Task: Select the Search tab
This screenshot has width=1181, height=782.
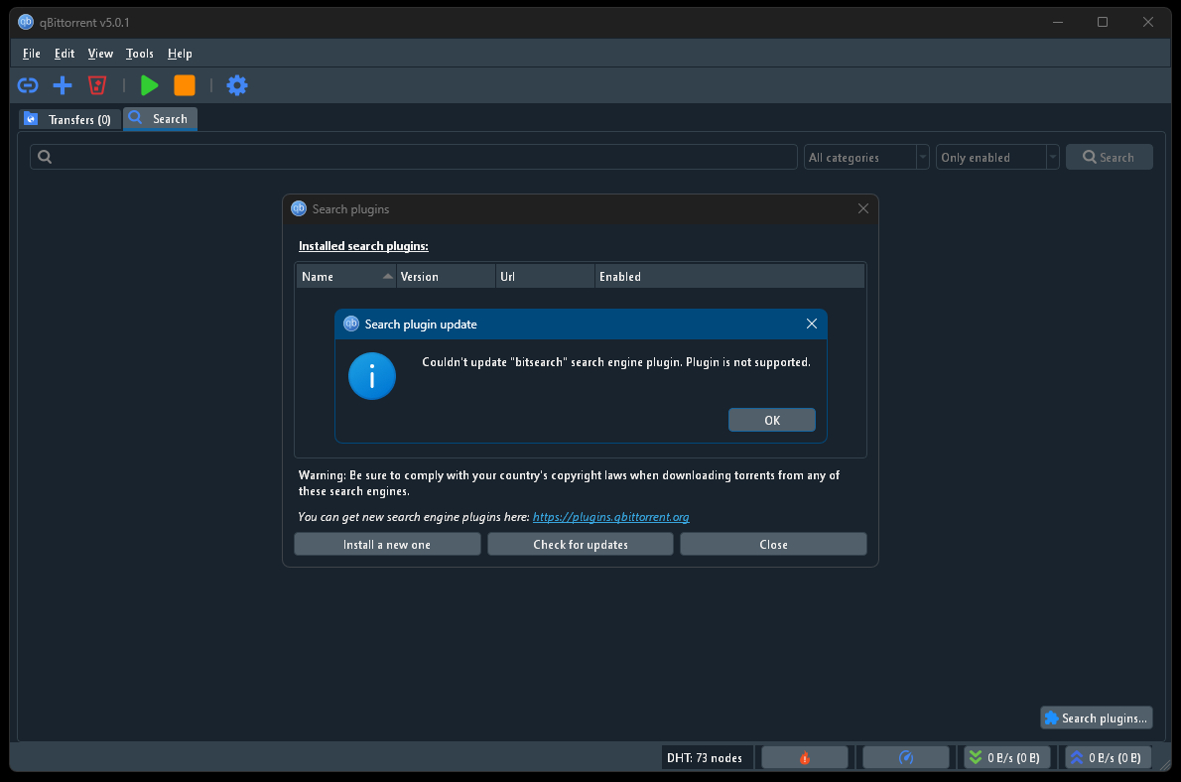Action: [160, 118]
